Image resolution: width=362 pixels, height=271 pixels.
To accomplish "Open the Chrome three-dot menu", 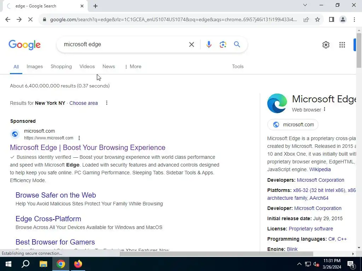I will pos(354,20).
